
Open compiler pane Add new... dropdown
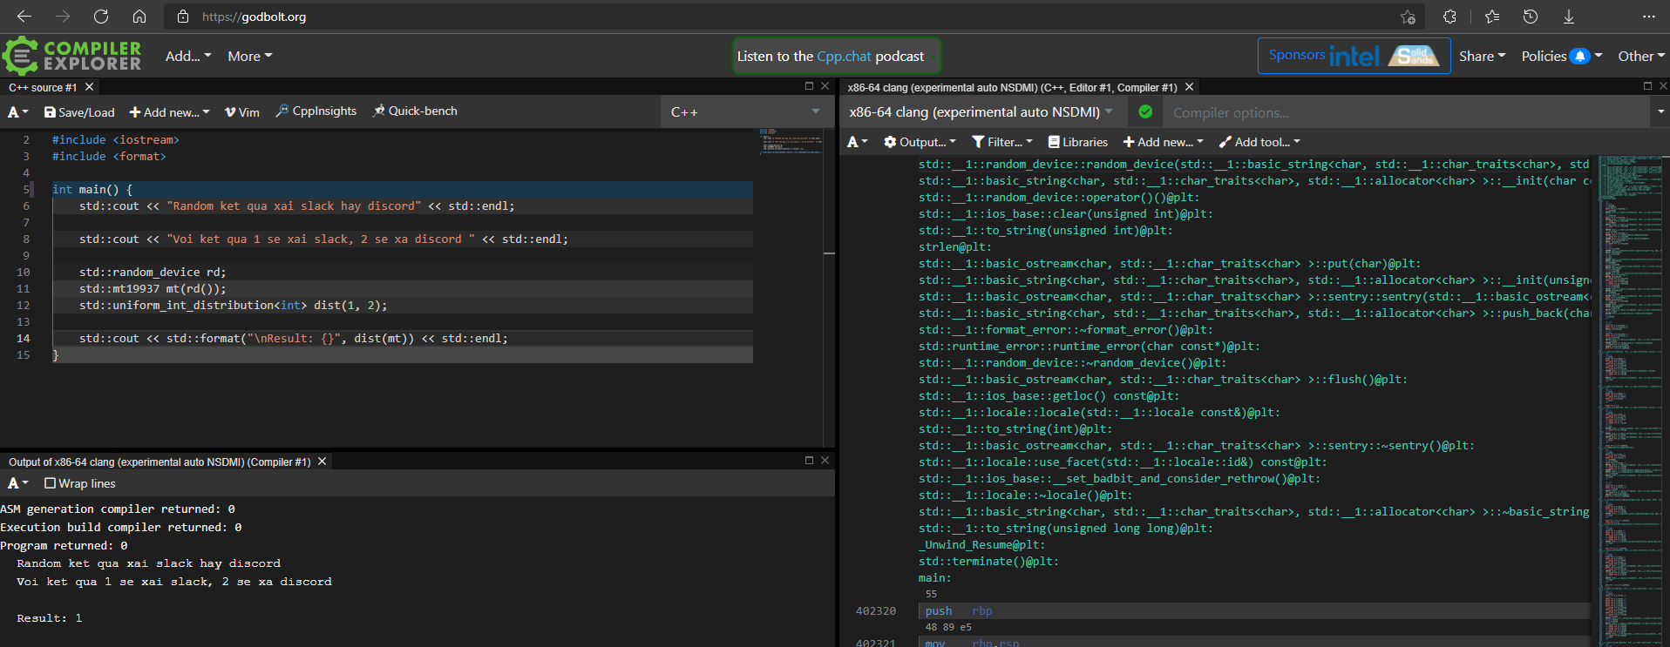coord(1163,142)
